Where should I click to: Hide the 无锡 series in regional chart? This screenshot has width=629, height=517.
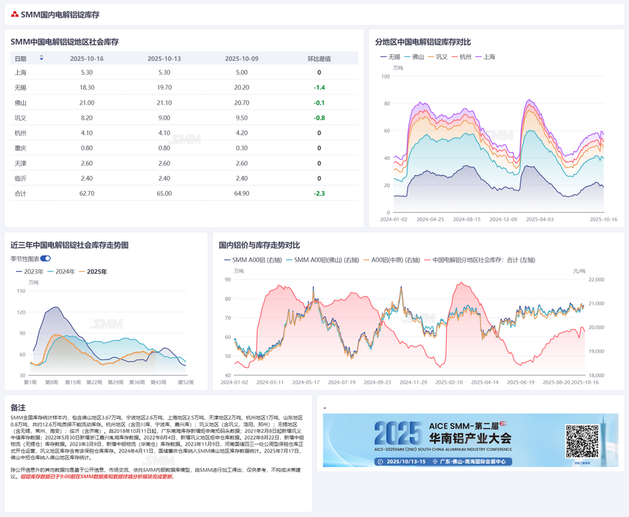pos(389,57)
